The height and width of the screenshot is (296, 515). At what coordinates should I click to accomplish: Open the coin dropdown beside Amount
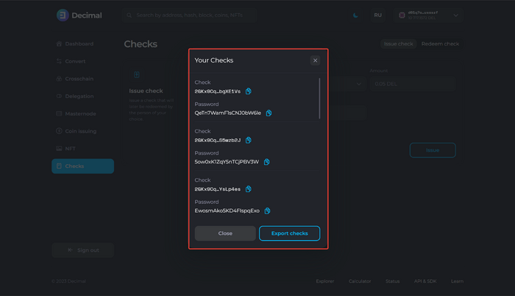point(359,84)
